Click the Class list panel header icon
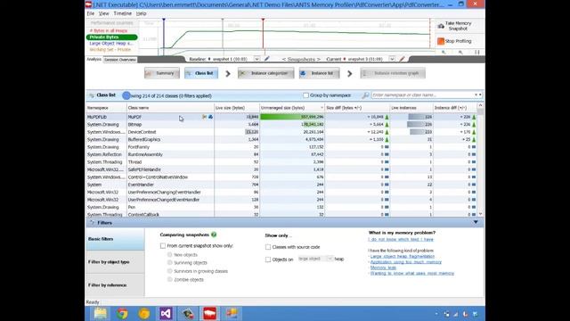570x321 pixels. 92,95
